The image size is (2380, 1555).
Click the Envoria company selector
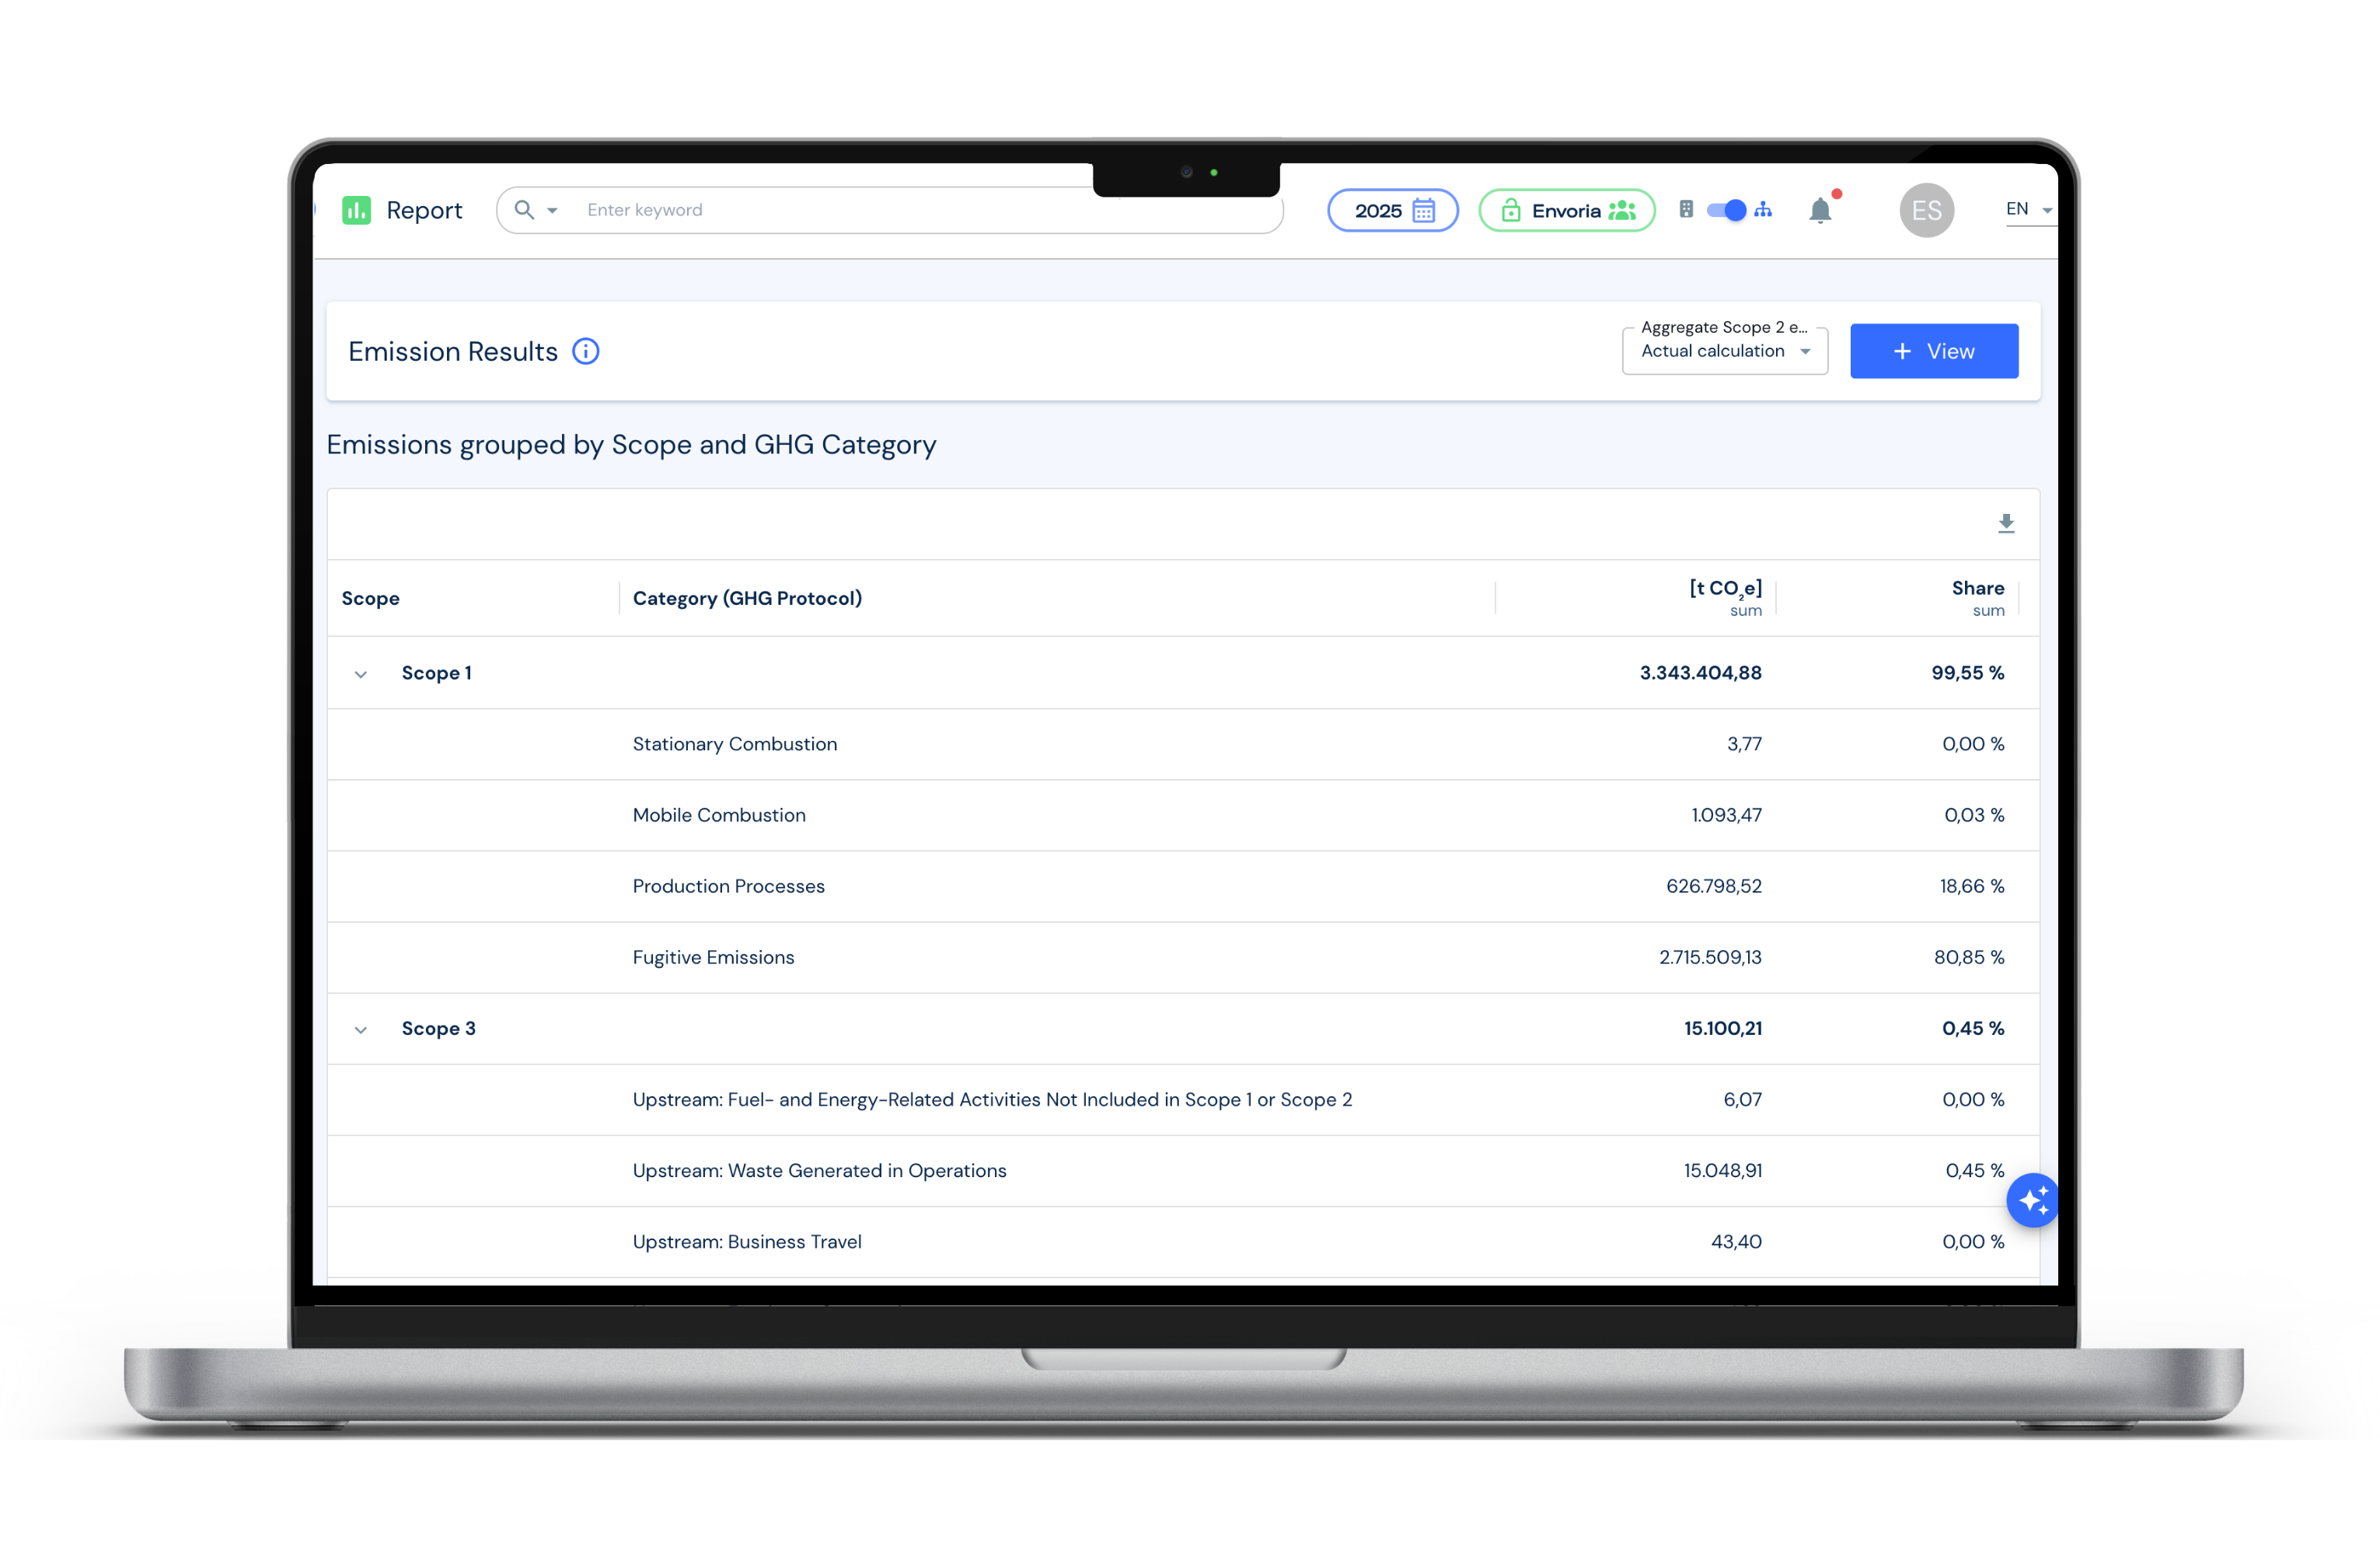coord(1566,211)
